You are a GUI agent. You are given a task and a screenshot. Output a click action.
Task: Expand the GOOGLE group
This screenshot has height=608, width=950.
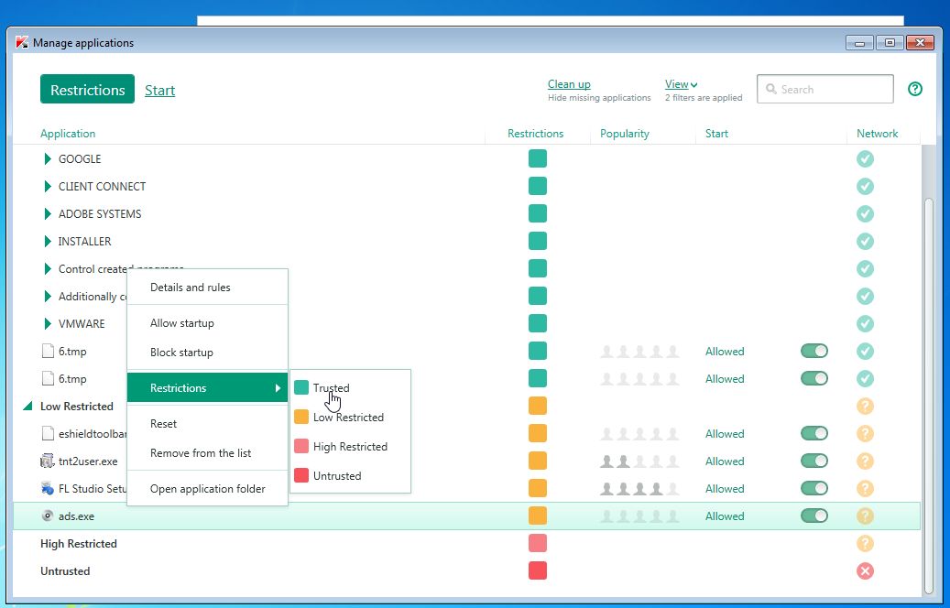coord(48,158)
